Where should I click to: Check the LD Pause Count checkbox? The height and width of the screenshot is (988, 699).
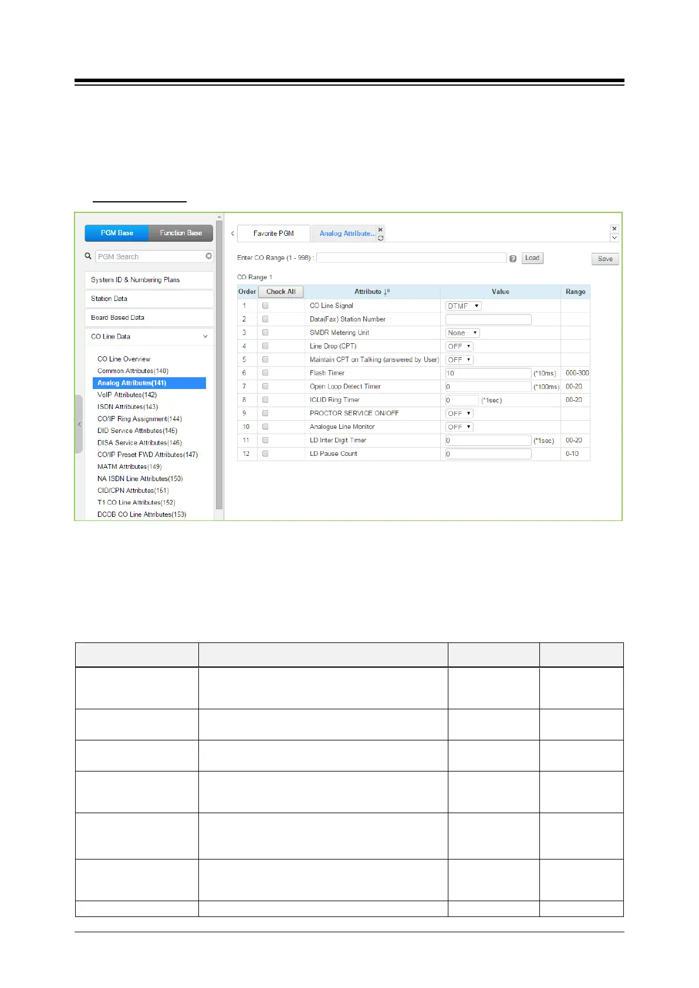(265, 454)
